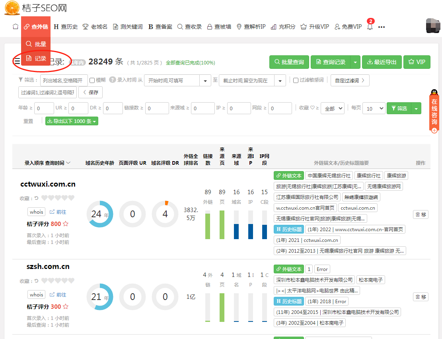Click the three-dot more options icon
The image size is (442, 339).
coord(382,27)
